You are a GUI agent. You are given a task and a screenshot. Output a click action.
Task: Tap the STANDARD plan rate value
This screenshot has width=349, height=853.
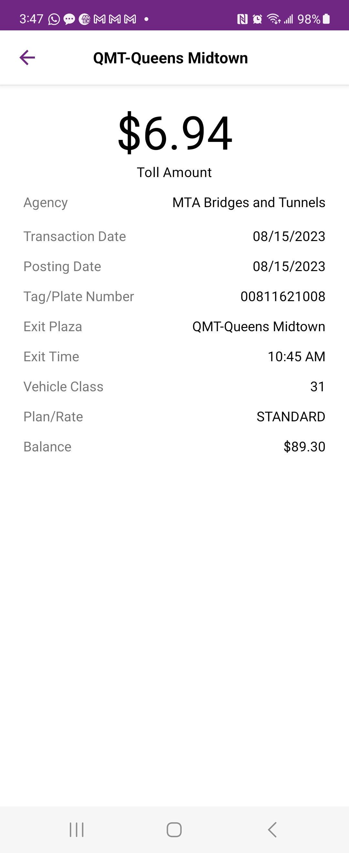(x=291, y=416)
